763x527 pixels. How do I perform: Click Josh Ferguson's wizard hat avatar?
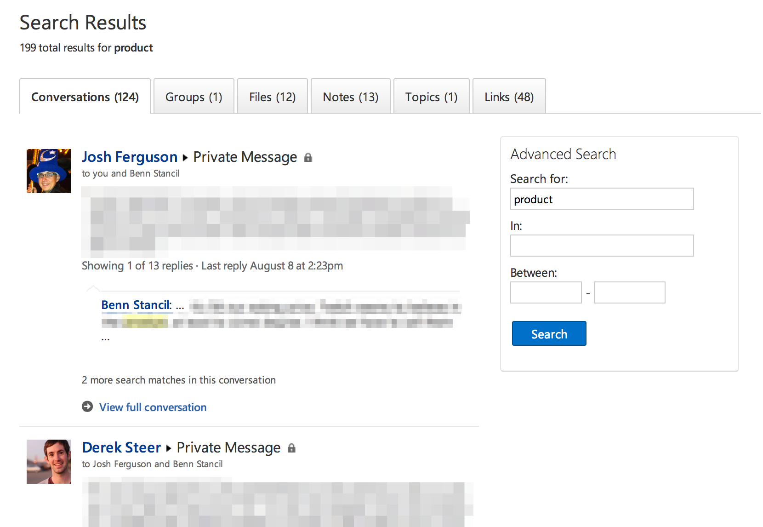pyautogui.click(x=49, y=171)
